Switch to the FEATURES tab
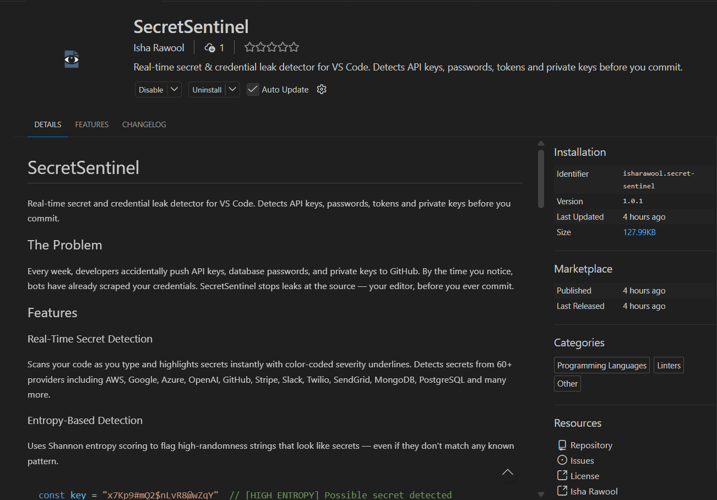717x500 pixels. (x=92, y=124)
